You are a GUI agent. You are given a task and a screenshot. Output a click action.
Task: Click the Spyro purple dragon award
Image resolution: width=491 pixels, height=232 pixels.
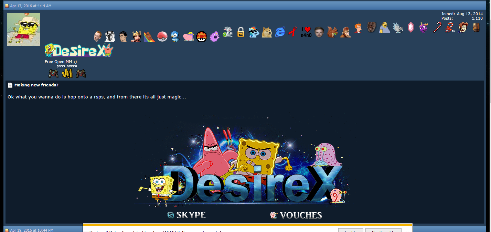point(424,27)
